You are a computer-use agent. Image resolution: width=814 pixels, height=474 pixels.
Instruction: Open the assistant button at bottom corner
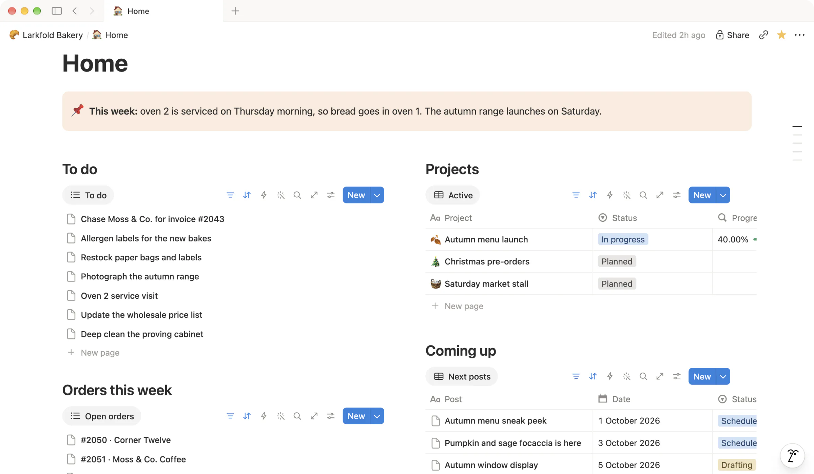coord(792,456)
